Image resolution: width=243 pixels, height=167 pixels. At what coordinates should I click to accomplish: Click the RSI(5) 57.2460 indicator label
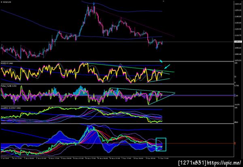tap(7, 63)
